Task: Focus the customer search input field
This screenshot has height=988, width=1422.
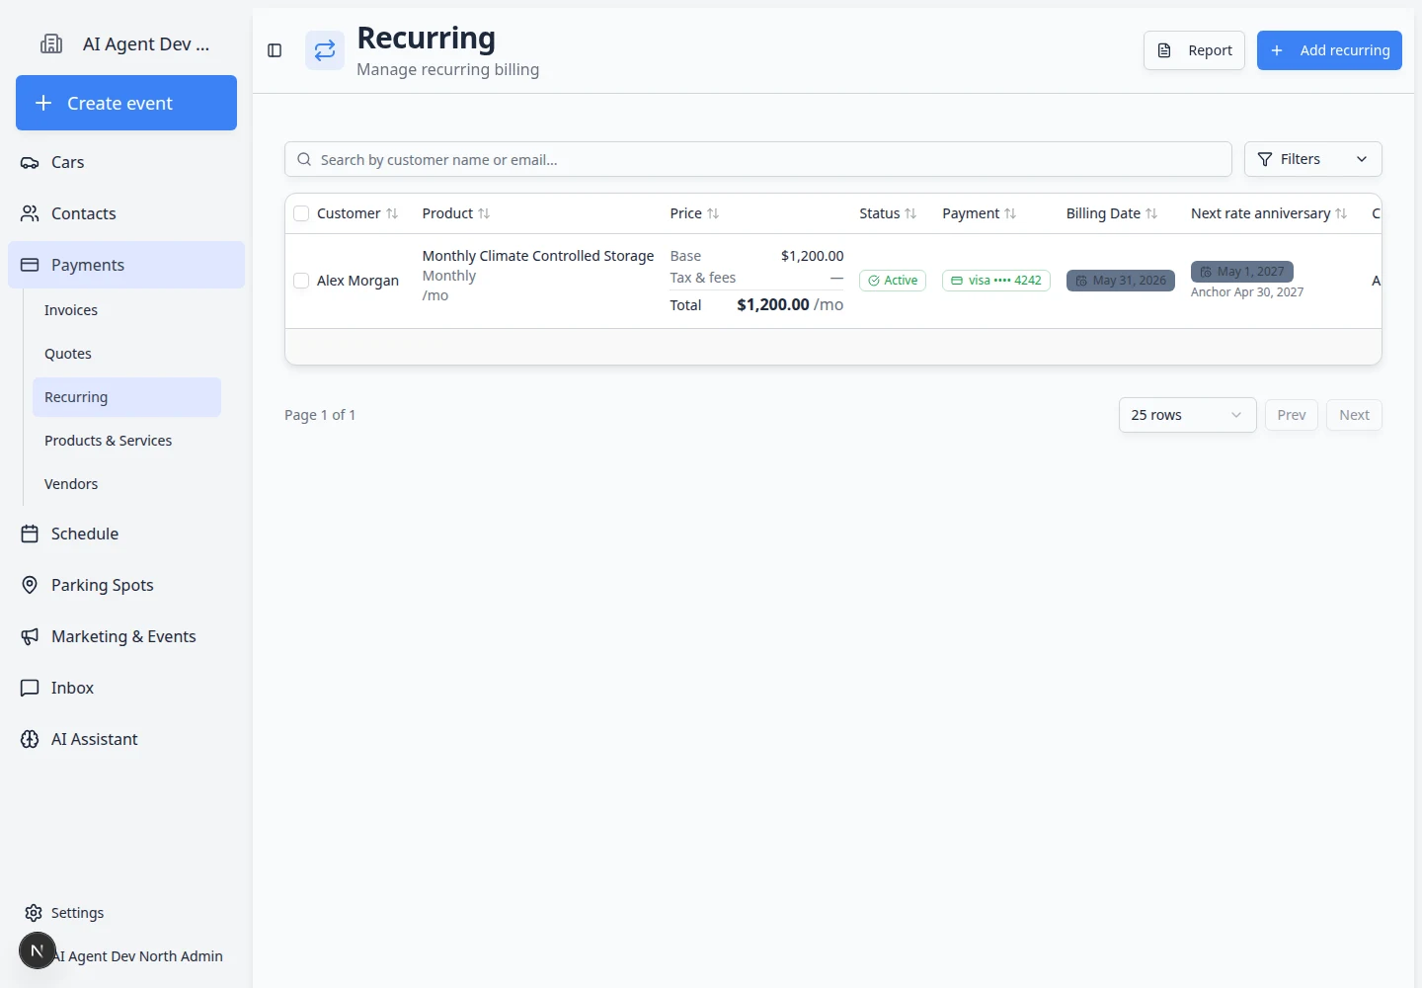Action: [x=758, y=159]
